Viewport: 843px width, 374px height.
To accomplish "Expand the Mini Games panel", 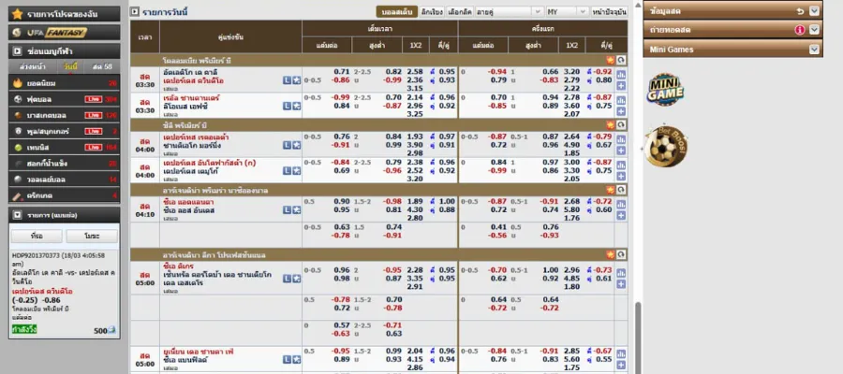I will (814, 48).
